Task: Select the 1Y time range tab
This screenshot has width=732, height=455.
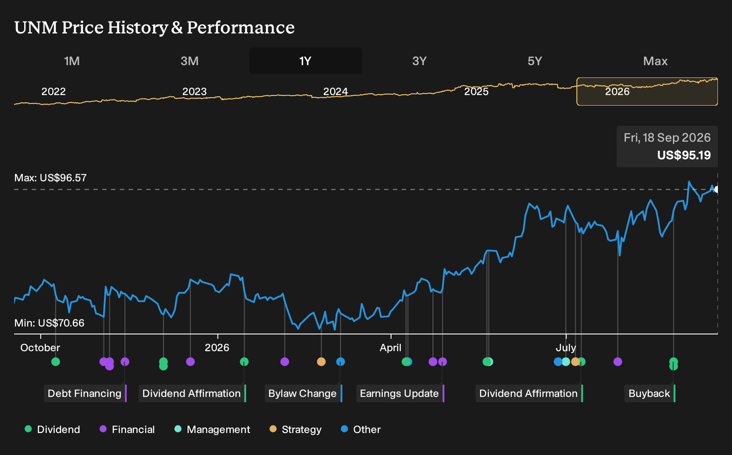Action: [x=306, y=61]
